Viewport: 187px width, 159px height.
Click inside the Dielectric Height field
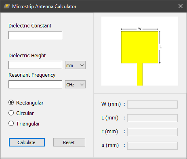click(x=35, y=65)
